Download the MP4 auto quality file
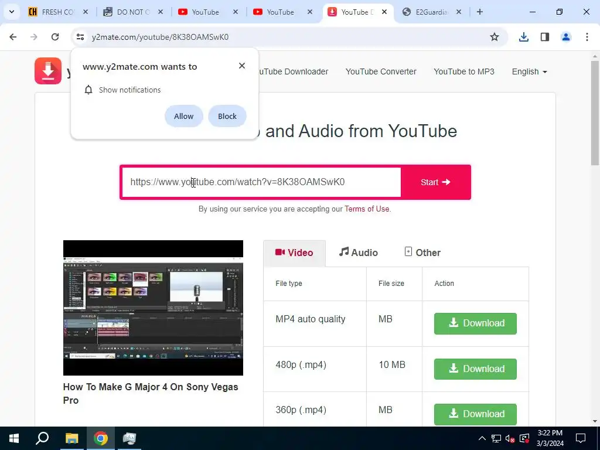This screenshot has width=600, height=450. click(475, 323)
